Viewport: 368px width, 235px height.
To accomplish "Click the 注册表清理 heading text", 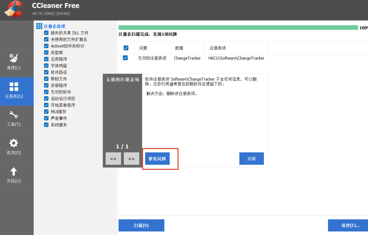I will coord(54,26).
